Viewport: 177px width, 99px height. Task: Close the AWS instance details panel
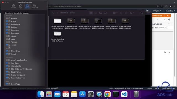[x=169, y=53]
